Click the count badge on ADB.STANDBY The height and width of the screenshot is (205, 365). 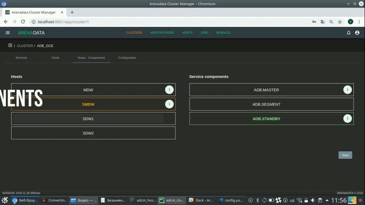click(x=347, y=118)
